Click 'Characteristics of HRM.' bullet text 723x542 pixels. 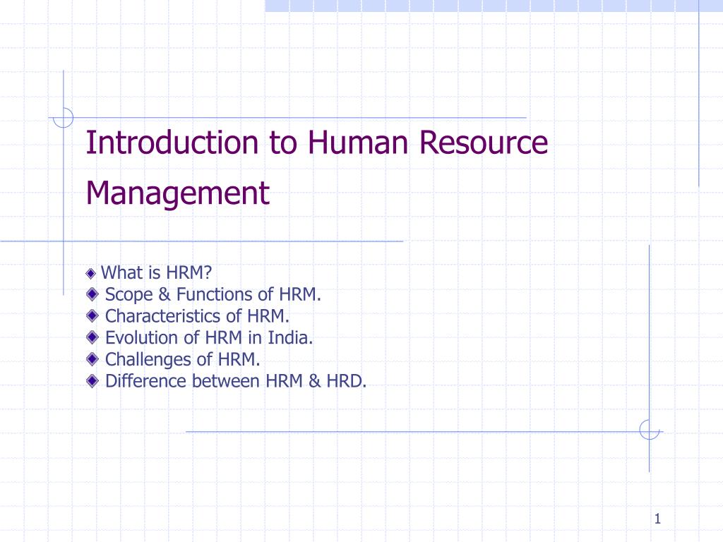(198, 316)
